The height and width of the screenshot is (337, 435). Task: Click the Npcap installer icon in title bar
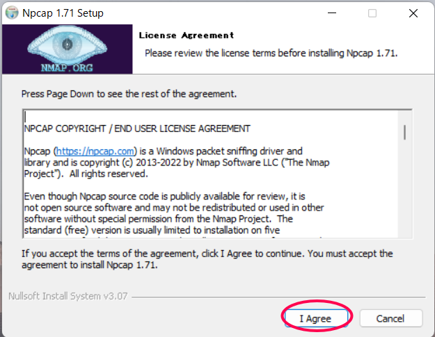(12, 13)
